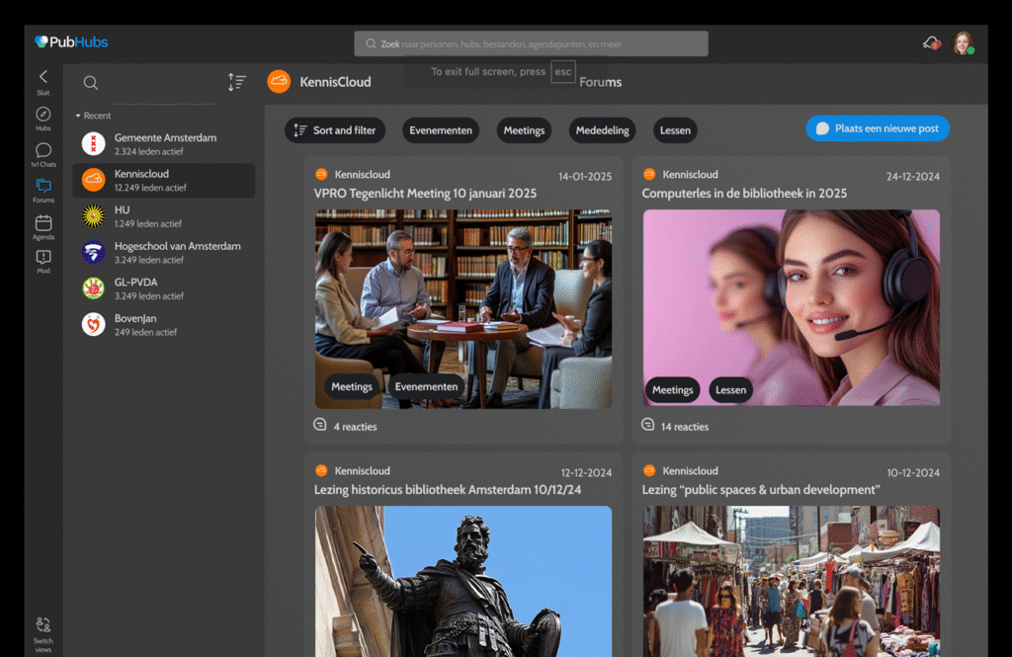Click the statue photo thumbnail
The width and height of the screenshot is (1012, 657).
[464, 582]
